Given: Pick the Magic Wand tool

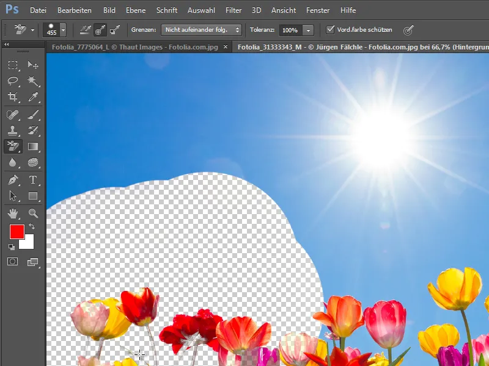Looking at the screenshot, I should click(x=33, y=81).
